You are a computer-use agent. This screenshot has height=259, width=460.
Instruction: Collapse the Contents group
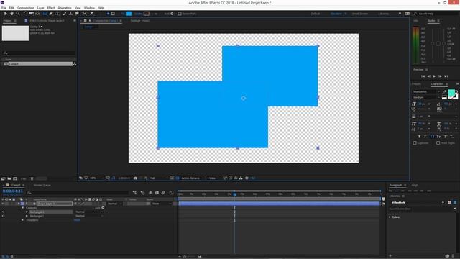[x=23, y=208]
